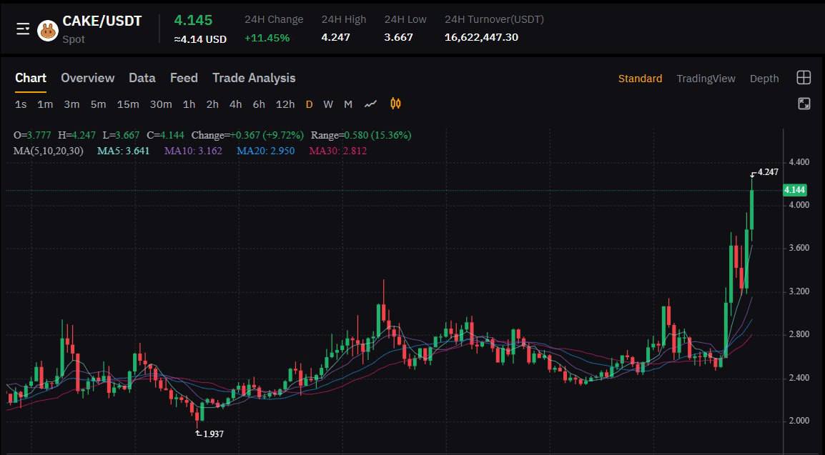This screenshot has width=825, height=455.
Task: Select the candlestick chart style icon
Action: tap(395, 104)
